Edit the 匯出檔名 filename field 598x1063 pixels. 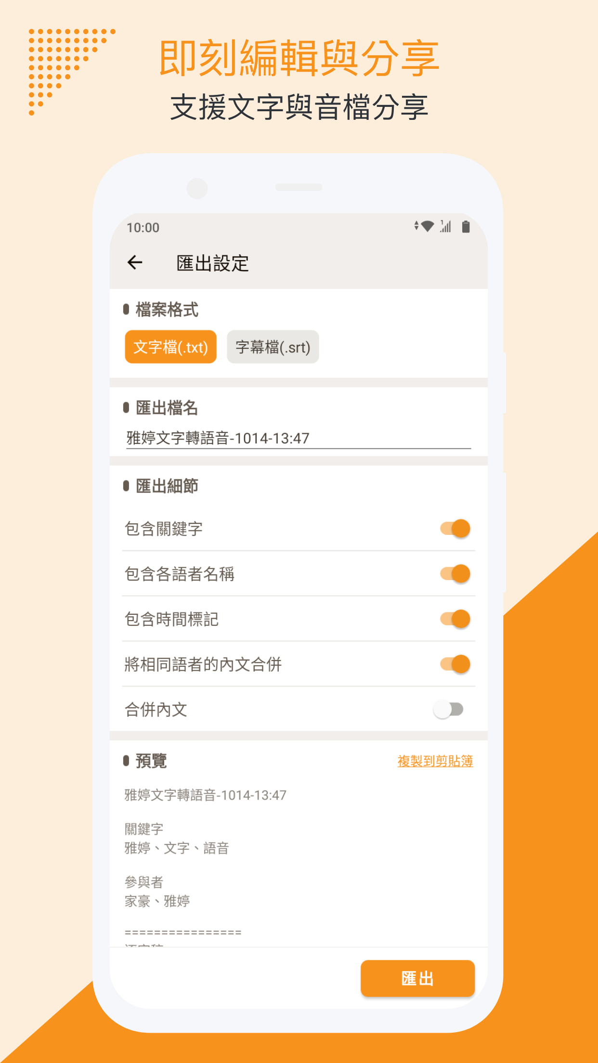pyautogui.click(x=299, y=438)
